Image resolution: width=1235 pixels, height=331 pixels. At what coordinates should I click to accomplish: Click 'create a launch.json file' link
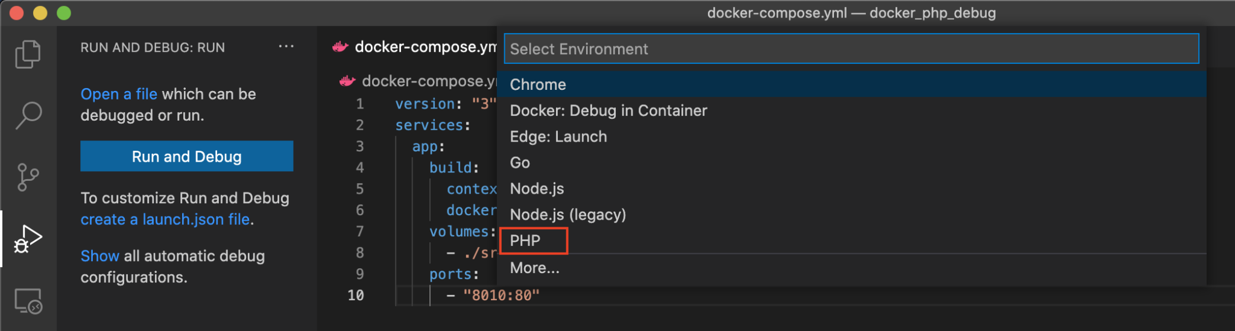click(165, 219)
